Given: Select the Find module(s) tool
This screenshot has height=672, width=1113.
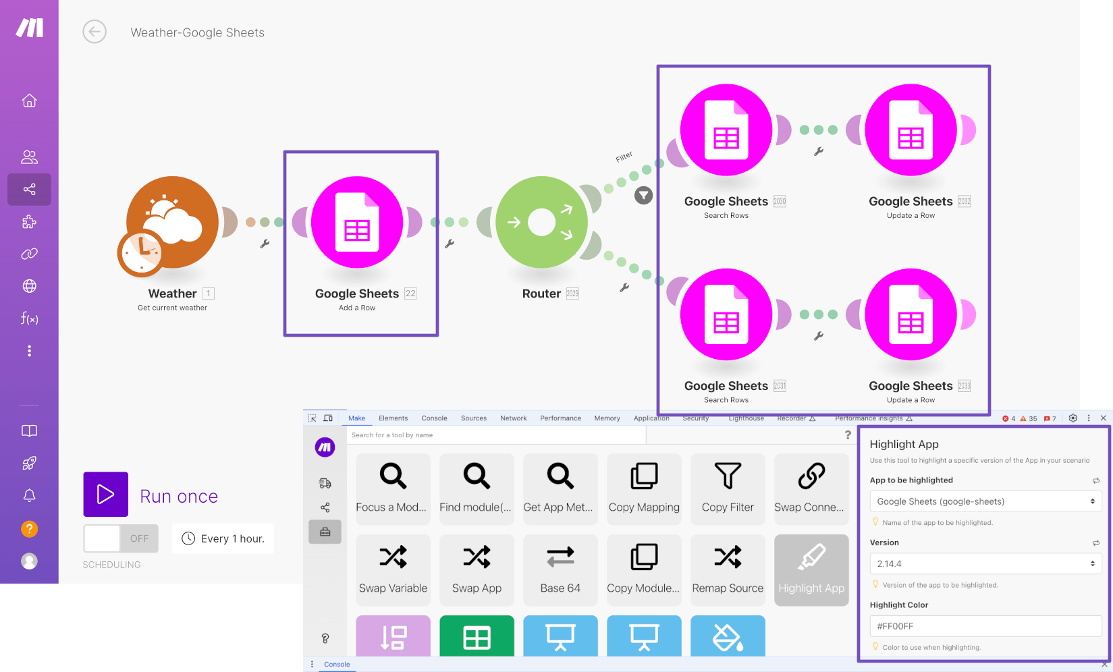Looking at the screenshot, I should pos(477,489).
